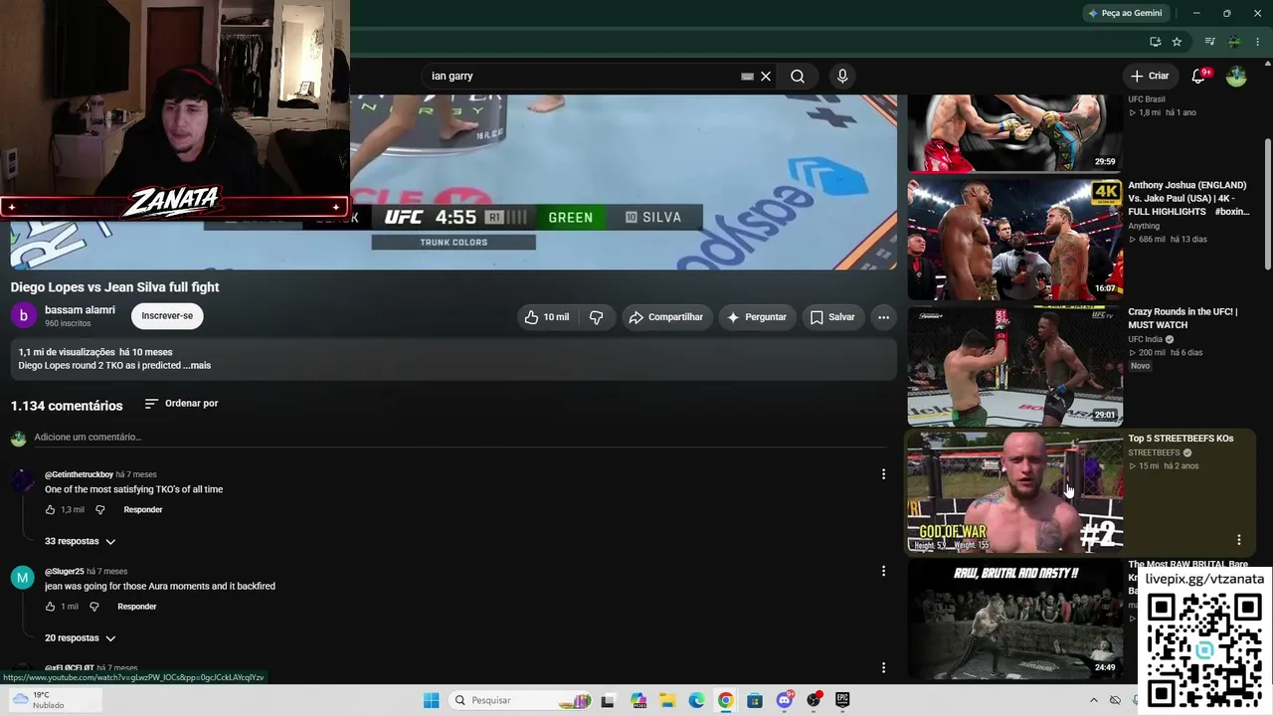1273x716 pixels.
Task: Open Discord from the taskbar
Action: 785,700
